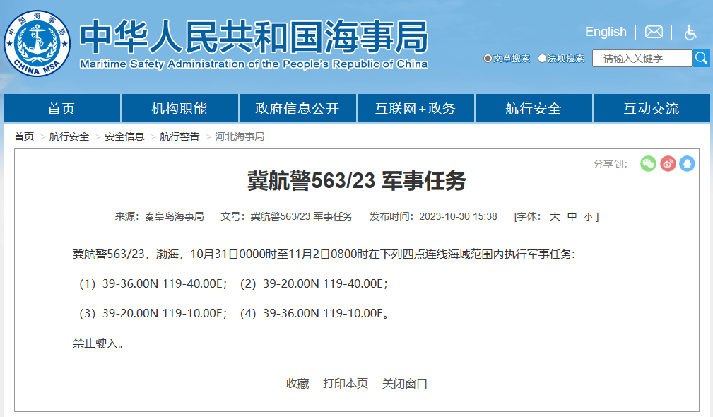Share article to WeChat

coord(648,164)
